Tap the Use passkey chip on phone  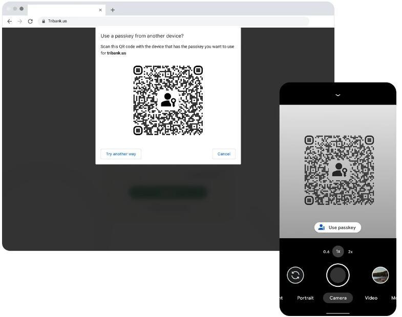pyautogui.click(x=337, y=227)
